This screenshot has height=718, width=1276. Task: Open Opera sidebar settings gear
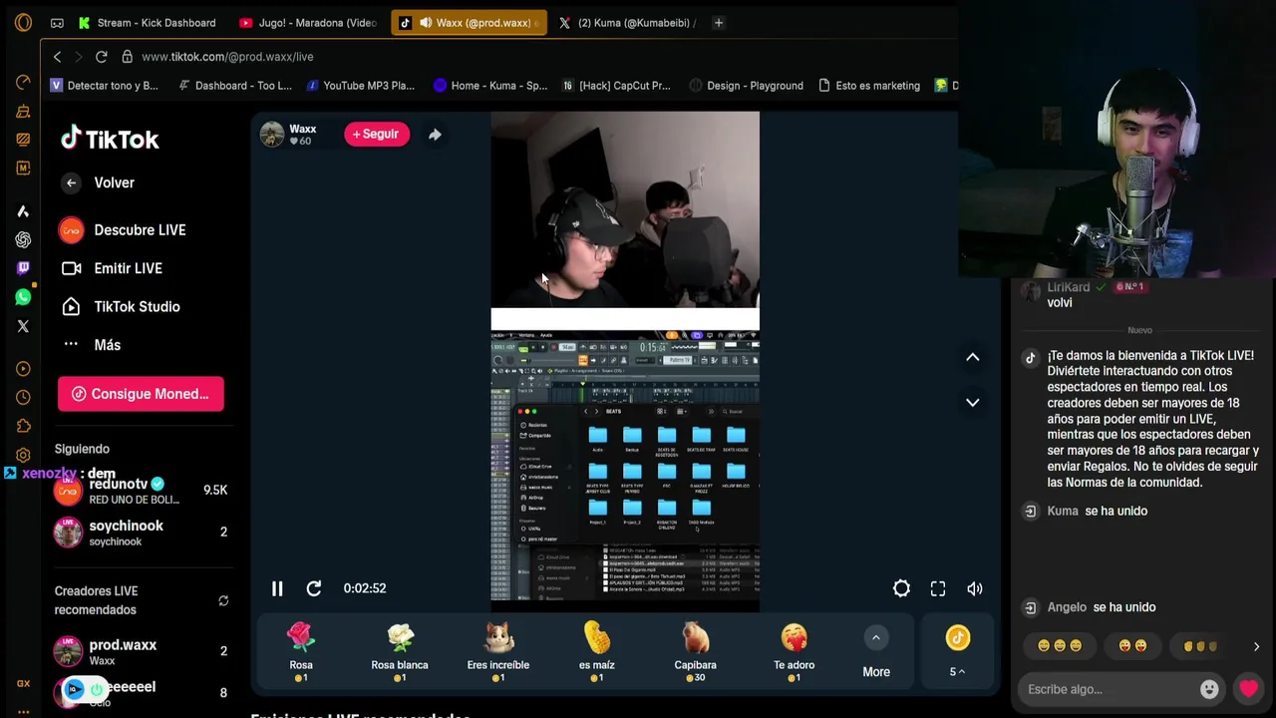coord(23,456)
